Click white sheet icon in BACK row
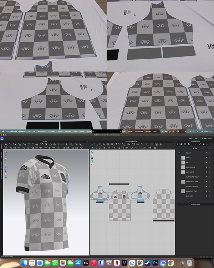Viewport: 214px width, 268px height. [207, 162]
